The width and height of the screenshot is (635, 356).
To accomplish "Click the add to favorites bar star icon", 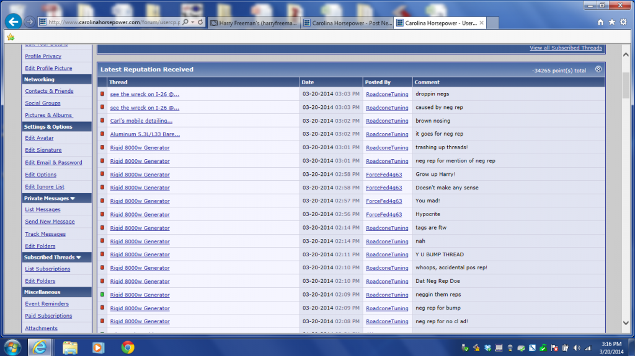I will click(x=11, y=37).
